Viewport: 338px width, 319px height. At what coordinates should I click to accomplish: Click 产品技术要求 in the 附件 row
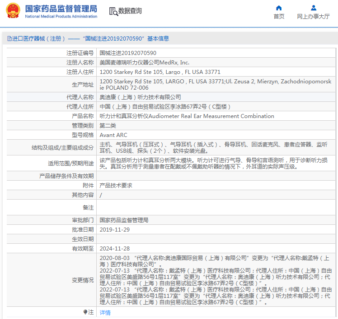click(116, 185)
